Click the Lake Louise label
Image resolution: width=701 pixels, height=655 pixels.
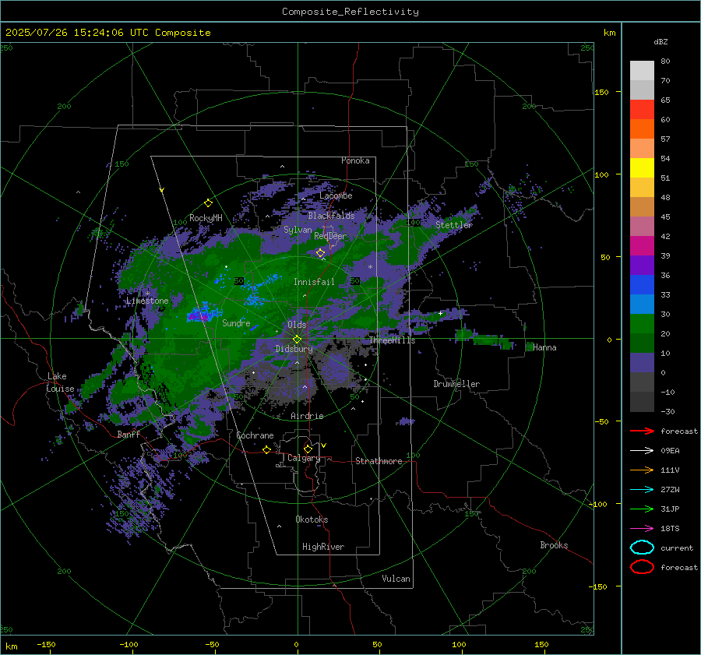[x=60, y=382]
